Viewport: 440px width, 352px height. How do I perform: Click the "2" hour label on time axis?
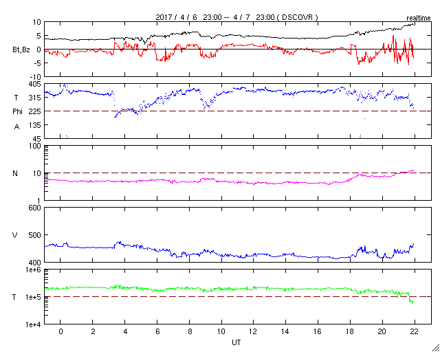93,331
